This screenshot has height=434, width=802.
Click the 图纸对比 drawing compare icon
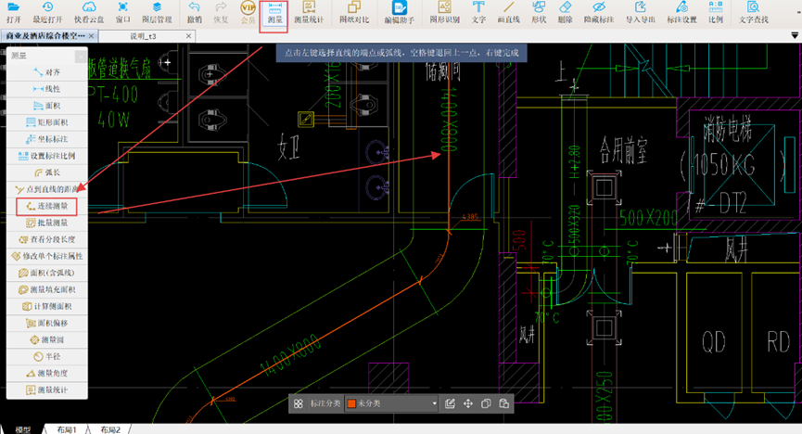(x=355, y=12)
